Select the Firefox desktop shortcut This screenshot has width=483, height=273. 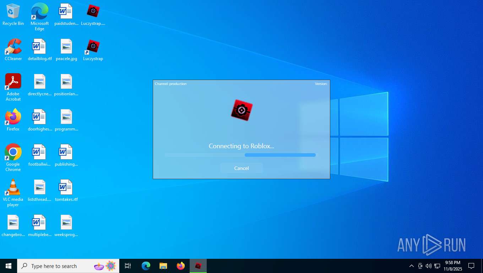click(13, 120)
